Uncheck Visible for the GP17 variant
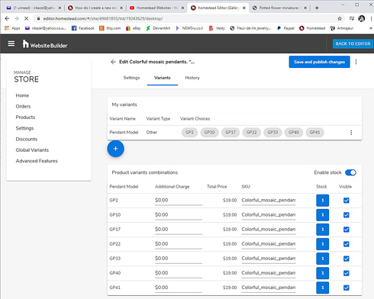Image resolution: width=374 pixels, height=299 pixels. tap(346, 230)
